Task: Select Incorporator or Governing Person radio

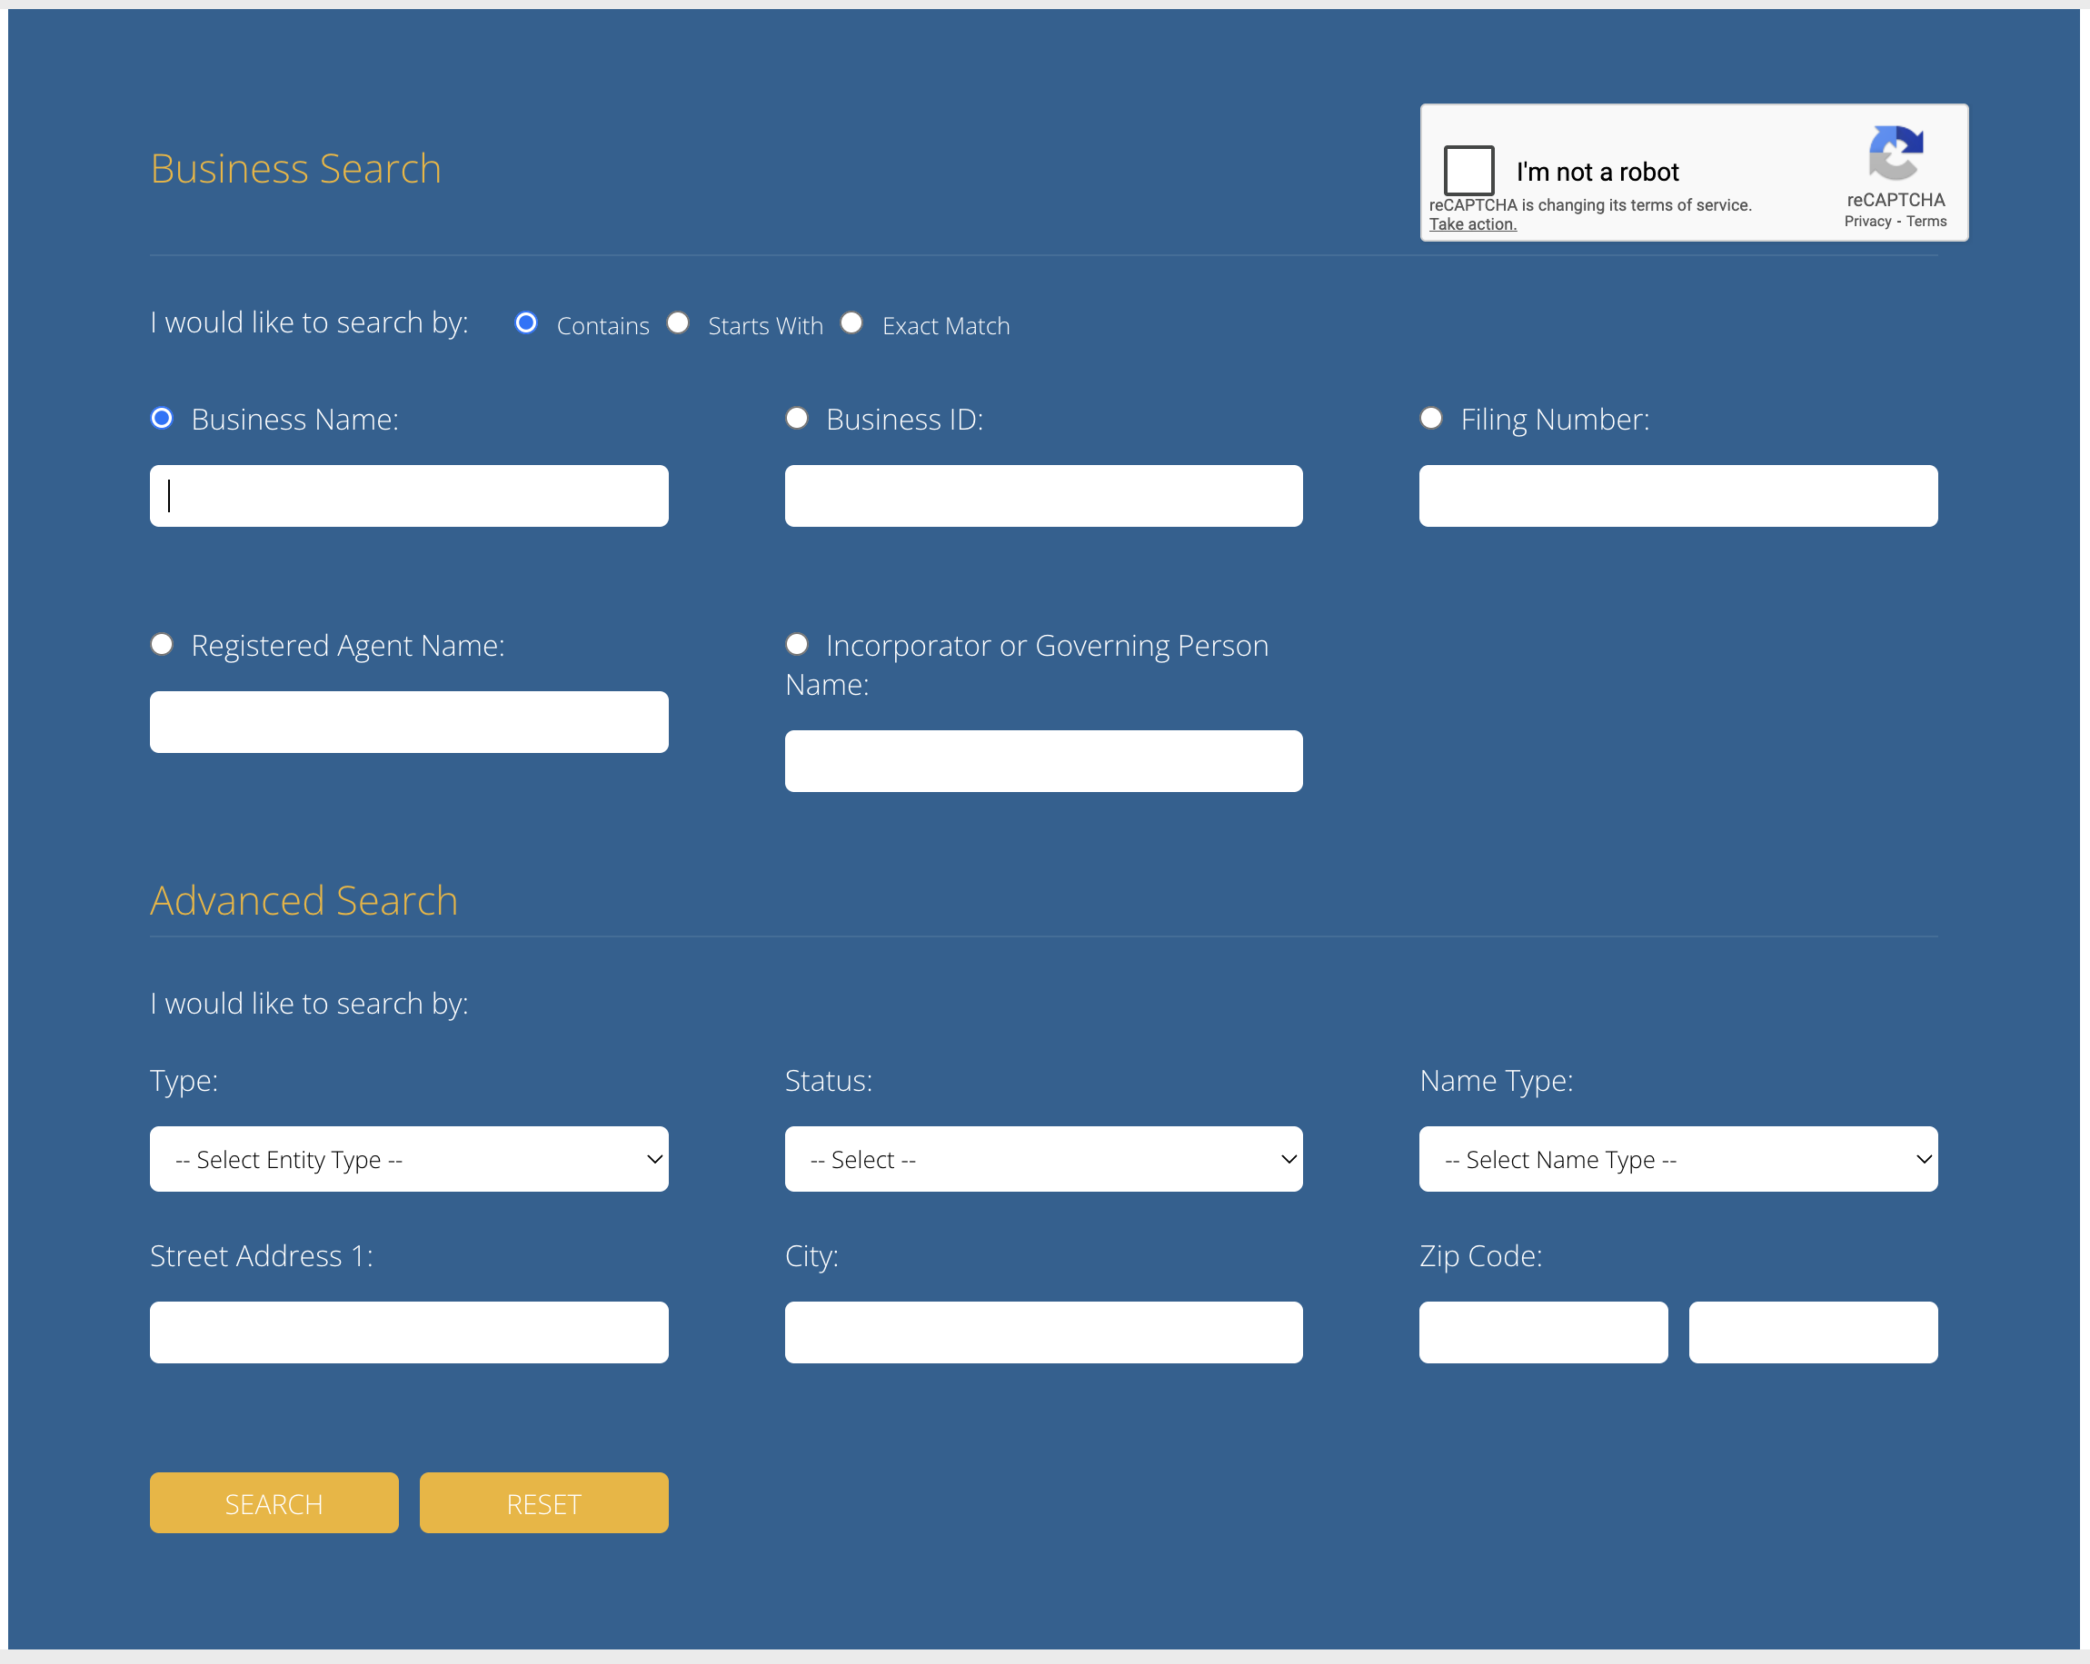Action: pos(797,645)
